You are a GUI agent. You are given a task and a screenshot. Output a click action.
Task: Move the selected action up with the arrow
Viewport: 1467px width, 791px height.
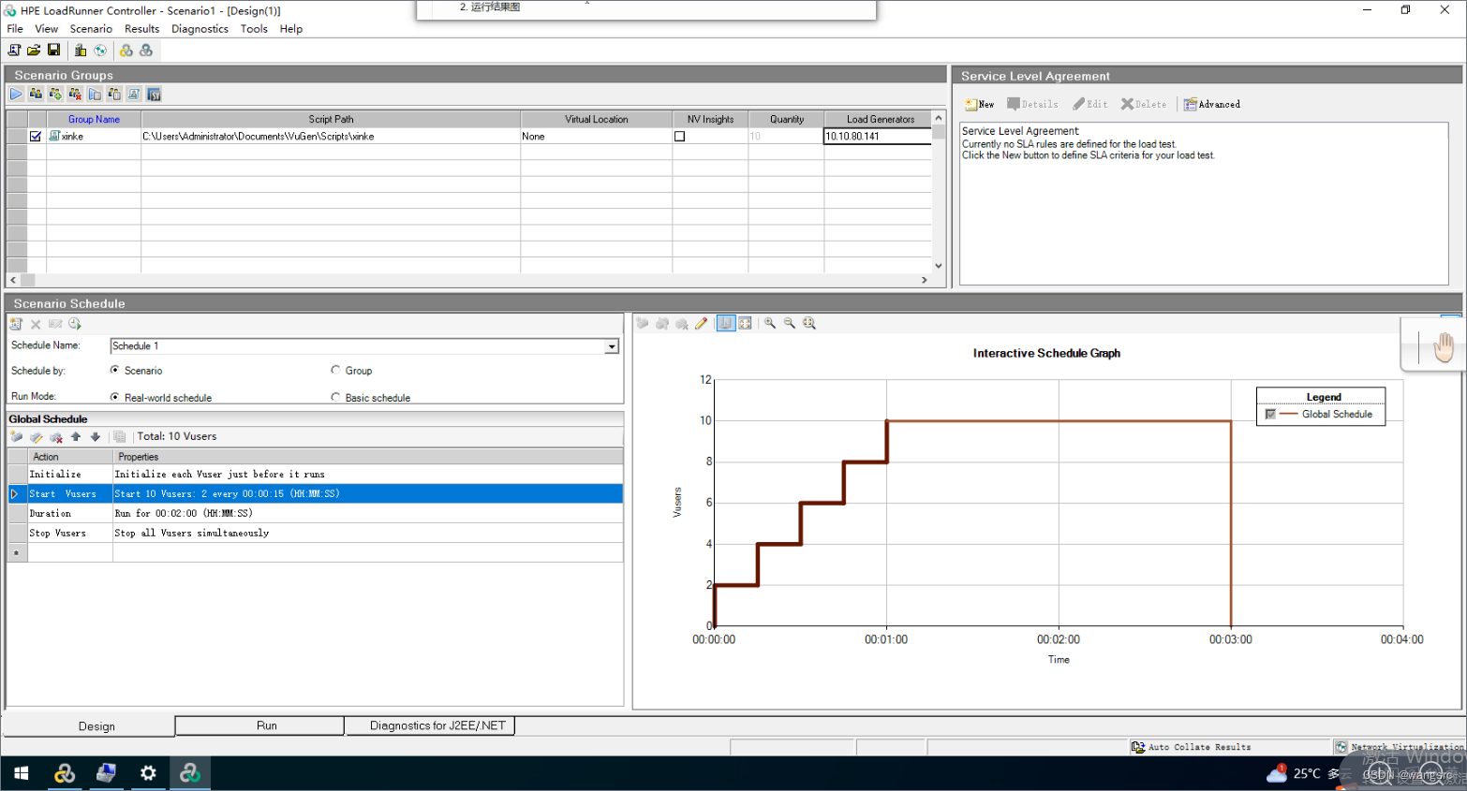click(76, 437)
